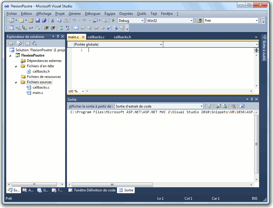Click the Sortie horizontal scrollbar thumb

[x=112, y=185]
